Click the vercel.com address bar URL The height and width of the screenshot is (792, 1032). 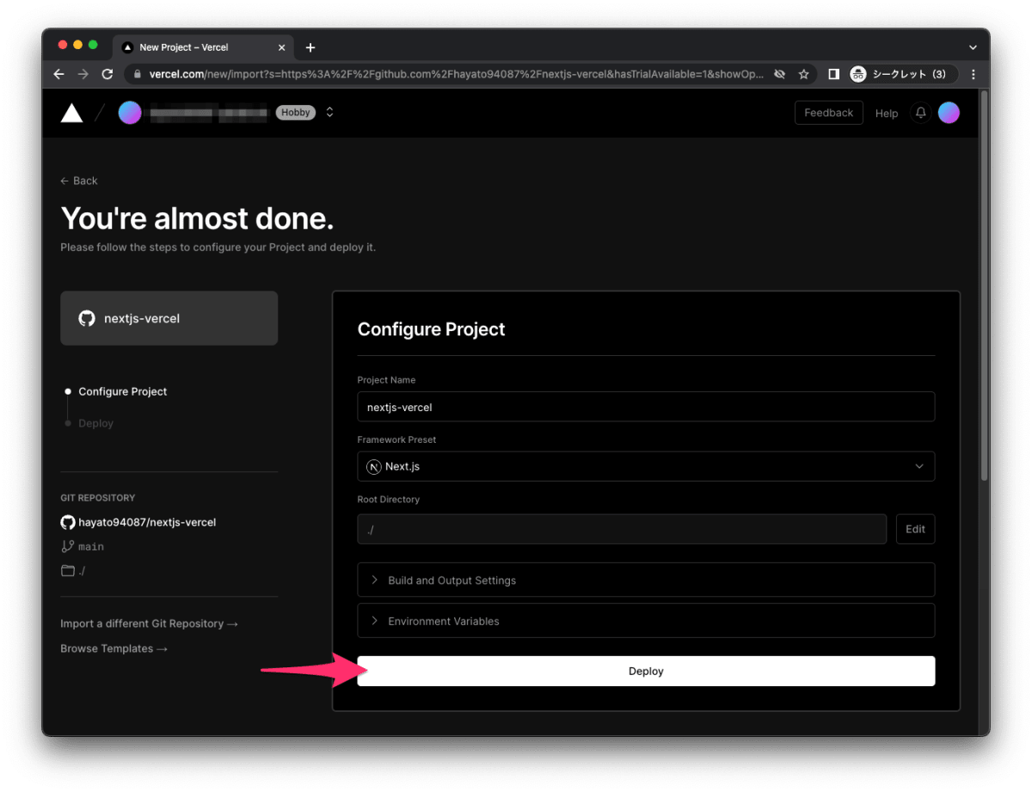(456, 75)
